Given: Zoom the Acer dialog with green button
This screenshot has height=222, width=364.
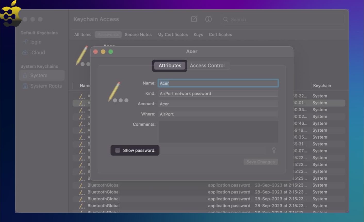Looking at the screenshot, I should tap(111, 52).
